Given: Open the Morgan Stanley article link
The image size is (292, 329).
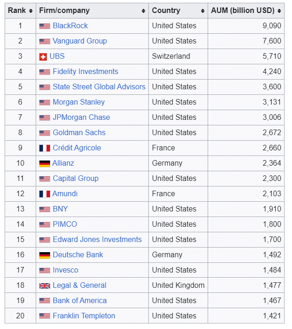Looking at the screenshot, I should (79, 102).
